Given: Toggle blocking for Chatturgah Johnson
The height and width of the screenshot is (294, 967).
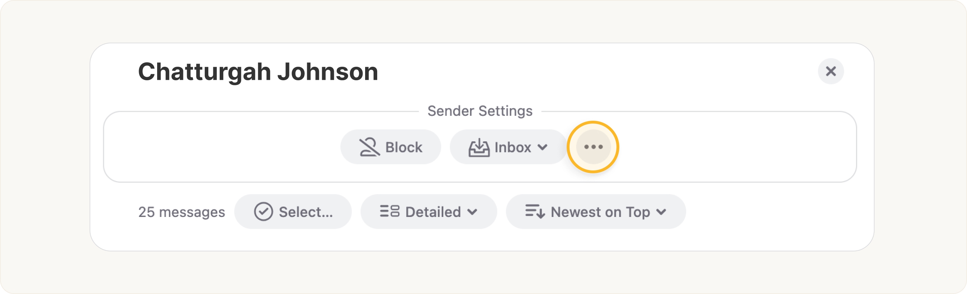Looking at the screenshot, I should point(390,147).
